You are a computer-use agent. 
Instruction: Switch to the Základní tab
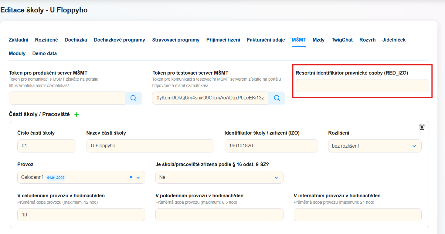[x=19, y=40]
